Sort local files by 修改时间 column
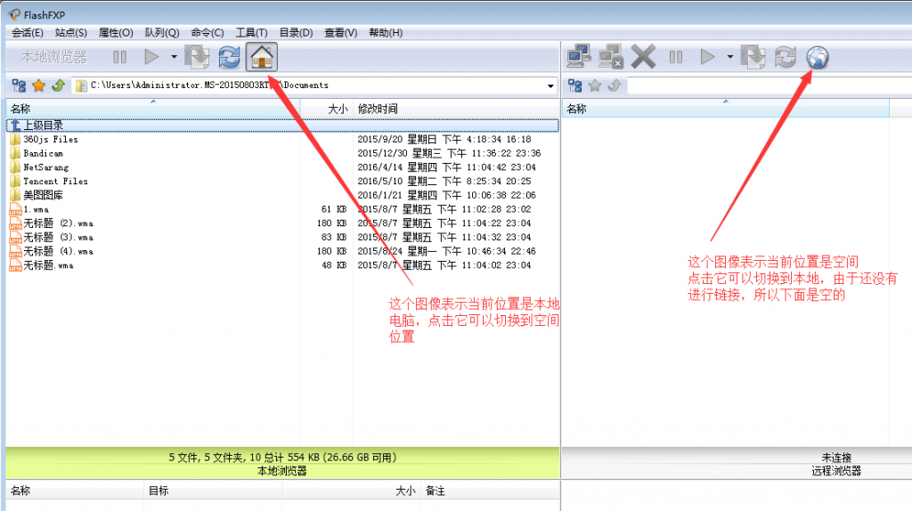Image resolution: width=912 pixels, height=511 pixels. click(x=378, y=109)
